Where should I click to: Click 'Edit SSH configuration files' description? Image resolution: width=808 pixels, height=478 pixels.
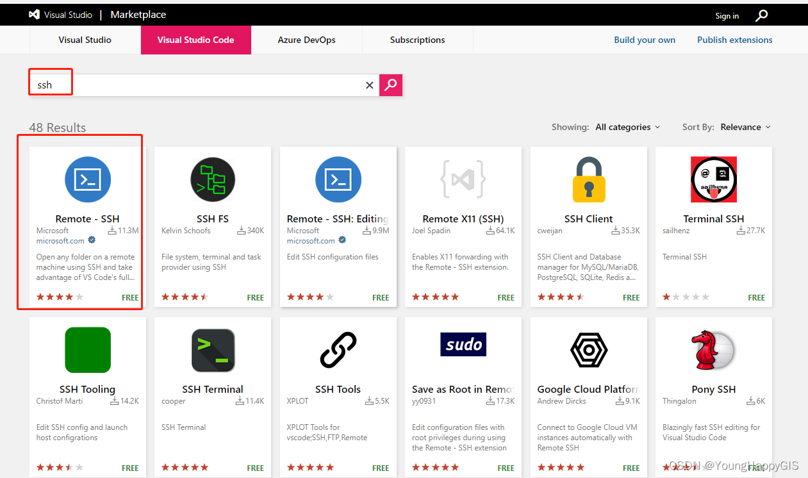333,257
